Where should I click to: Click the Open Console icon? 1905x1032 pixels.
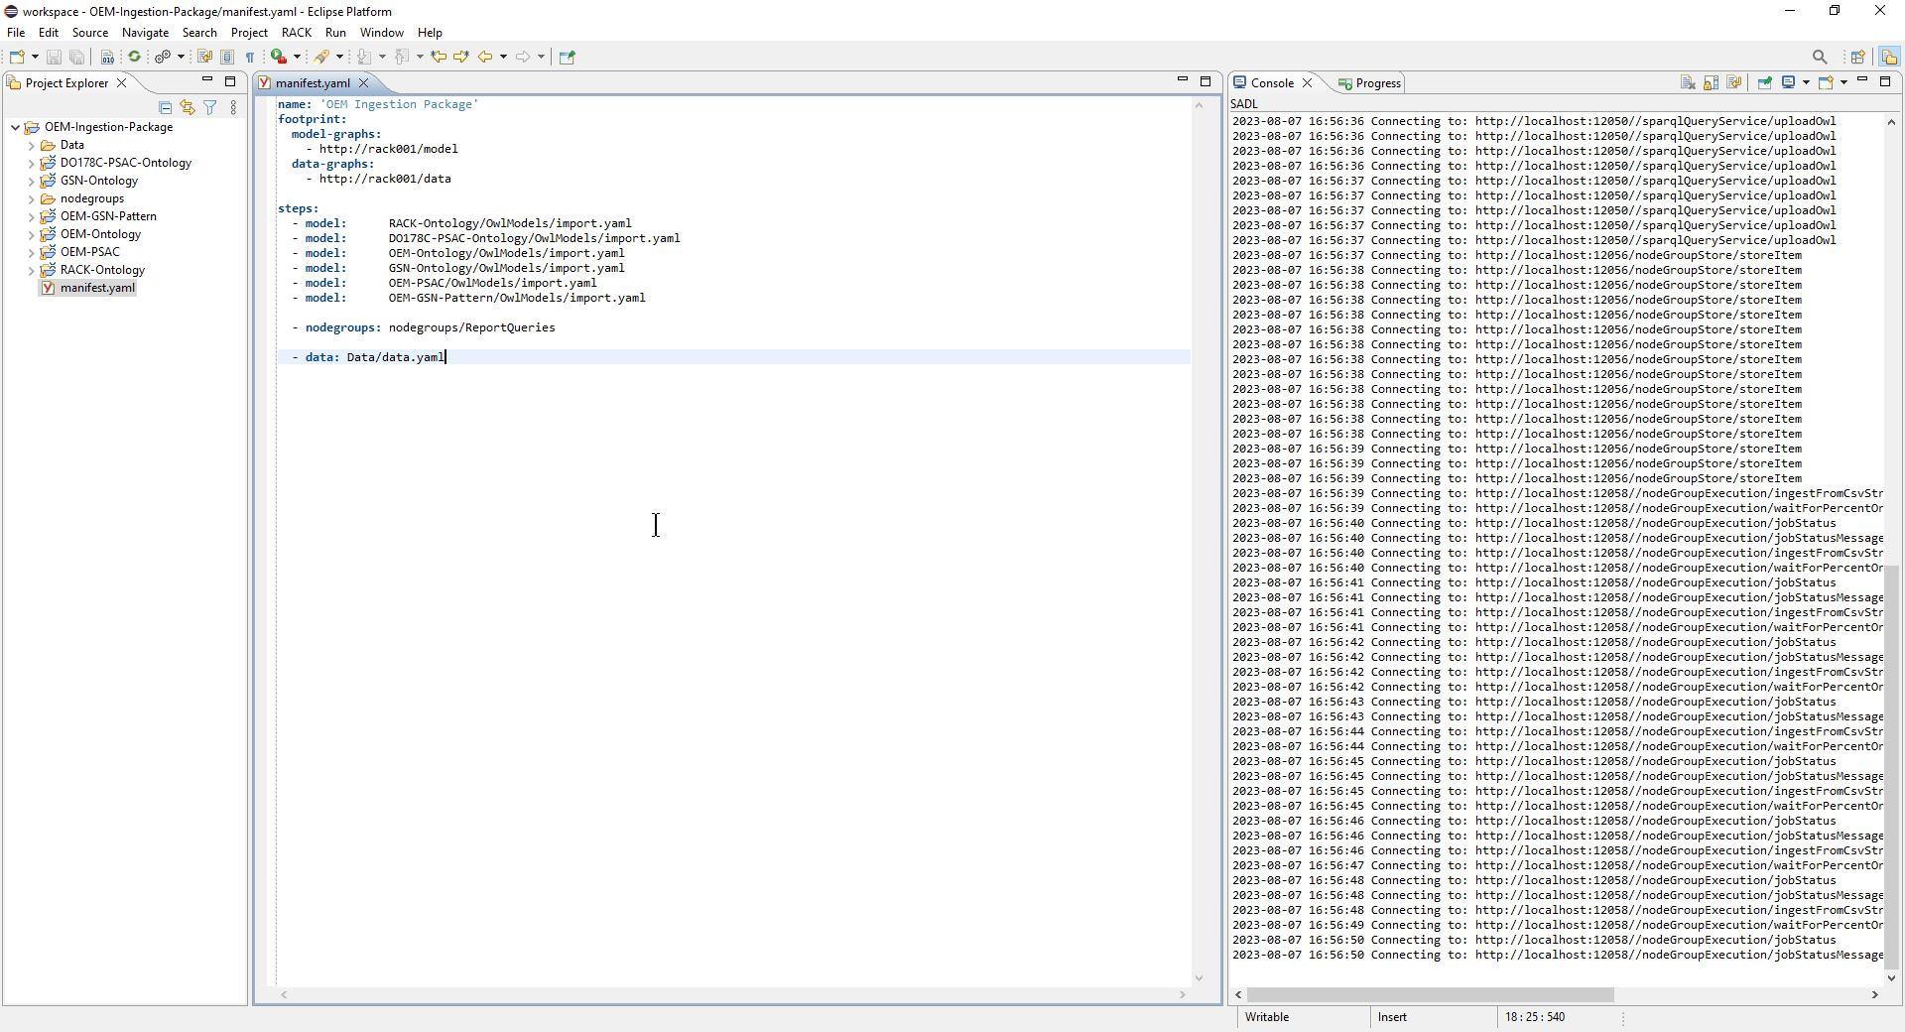click(1826, 82)
